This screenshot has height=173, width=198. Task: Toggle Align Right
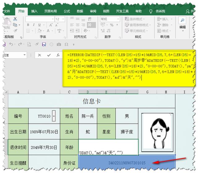coord(83,25)
